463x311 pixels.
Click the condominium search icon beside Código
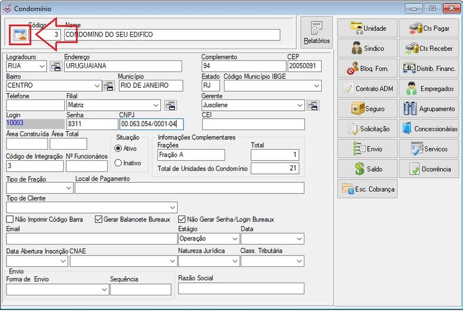(x=20, y=35)
